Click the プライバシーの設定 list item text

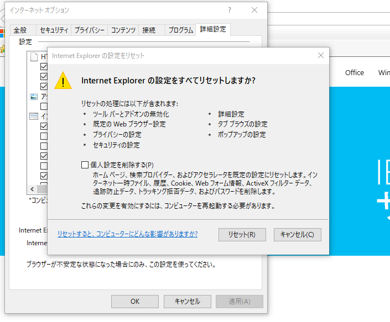tap(117, 135)
